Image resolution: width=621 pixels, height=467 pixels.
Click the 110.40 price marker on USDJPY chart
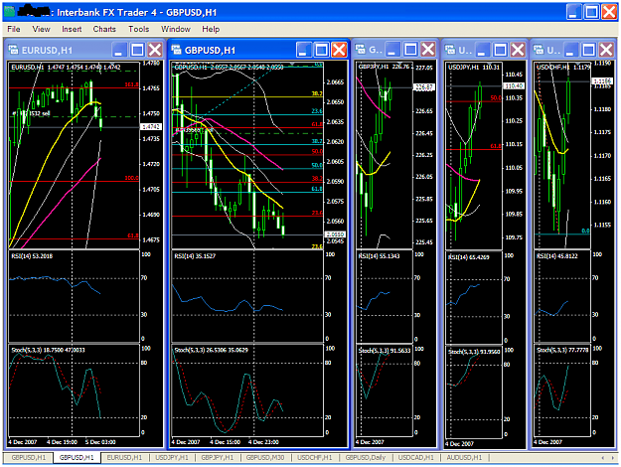[514, 85]
